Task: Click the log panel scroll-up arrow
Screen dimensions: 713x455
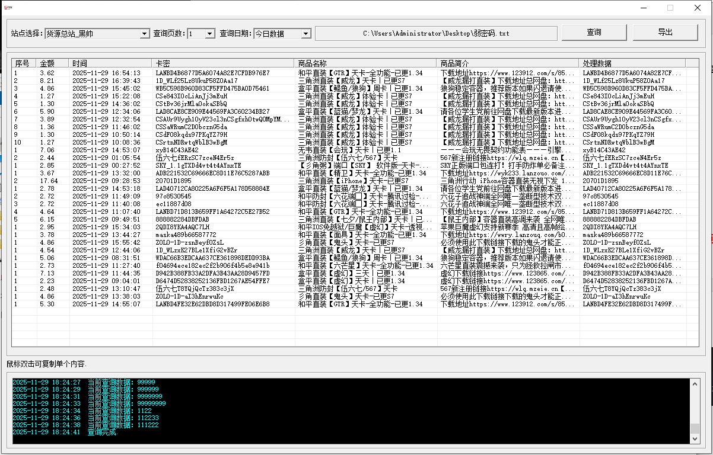Action: (695, 383)
